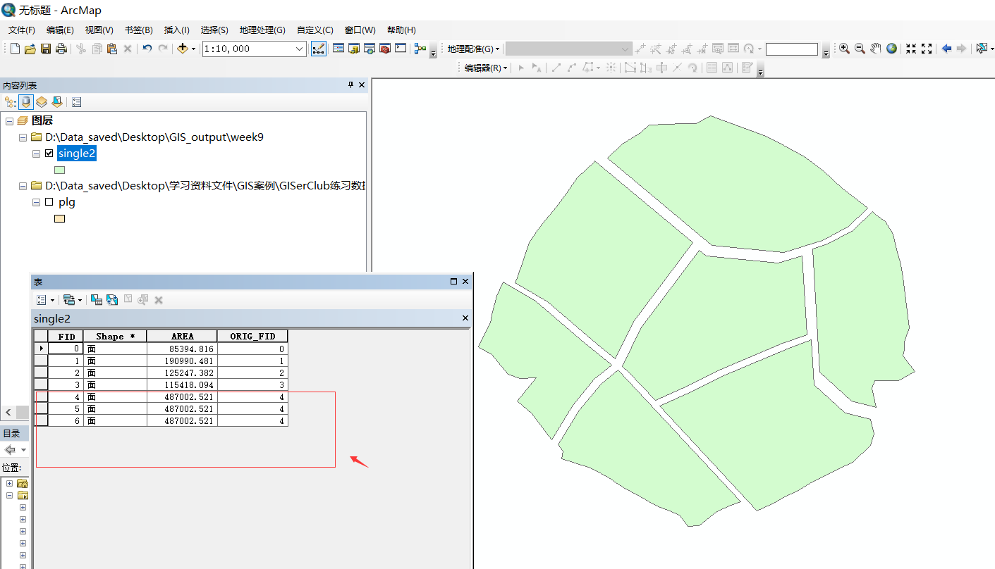Open the 窗口(W) menu
Image resolution: width=995 pixels, height=569 pixels.
[360, 30]
